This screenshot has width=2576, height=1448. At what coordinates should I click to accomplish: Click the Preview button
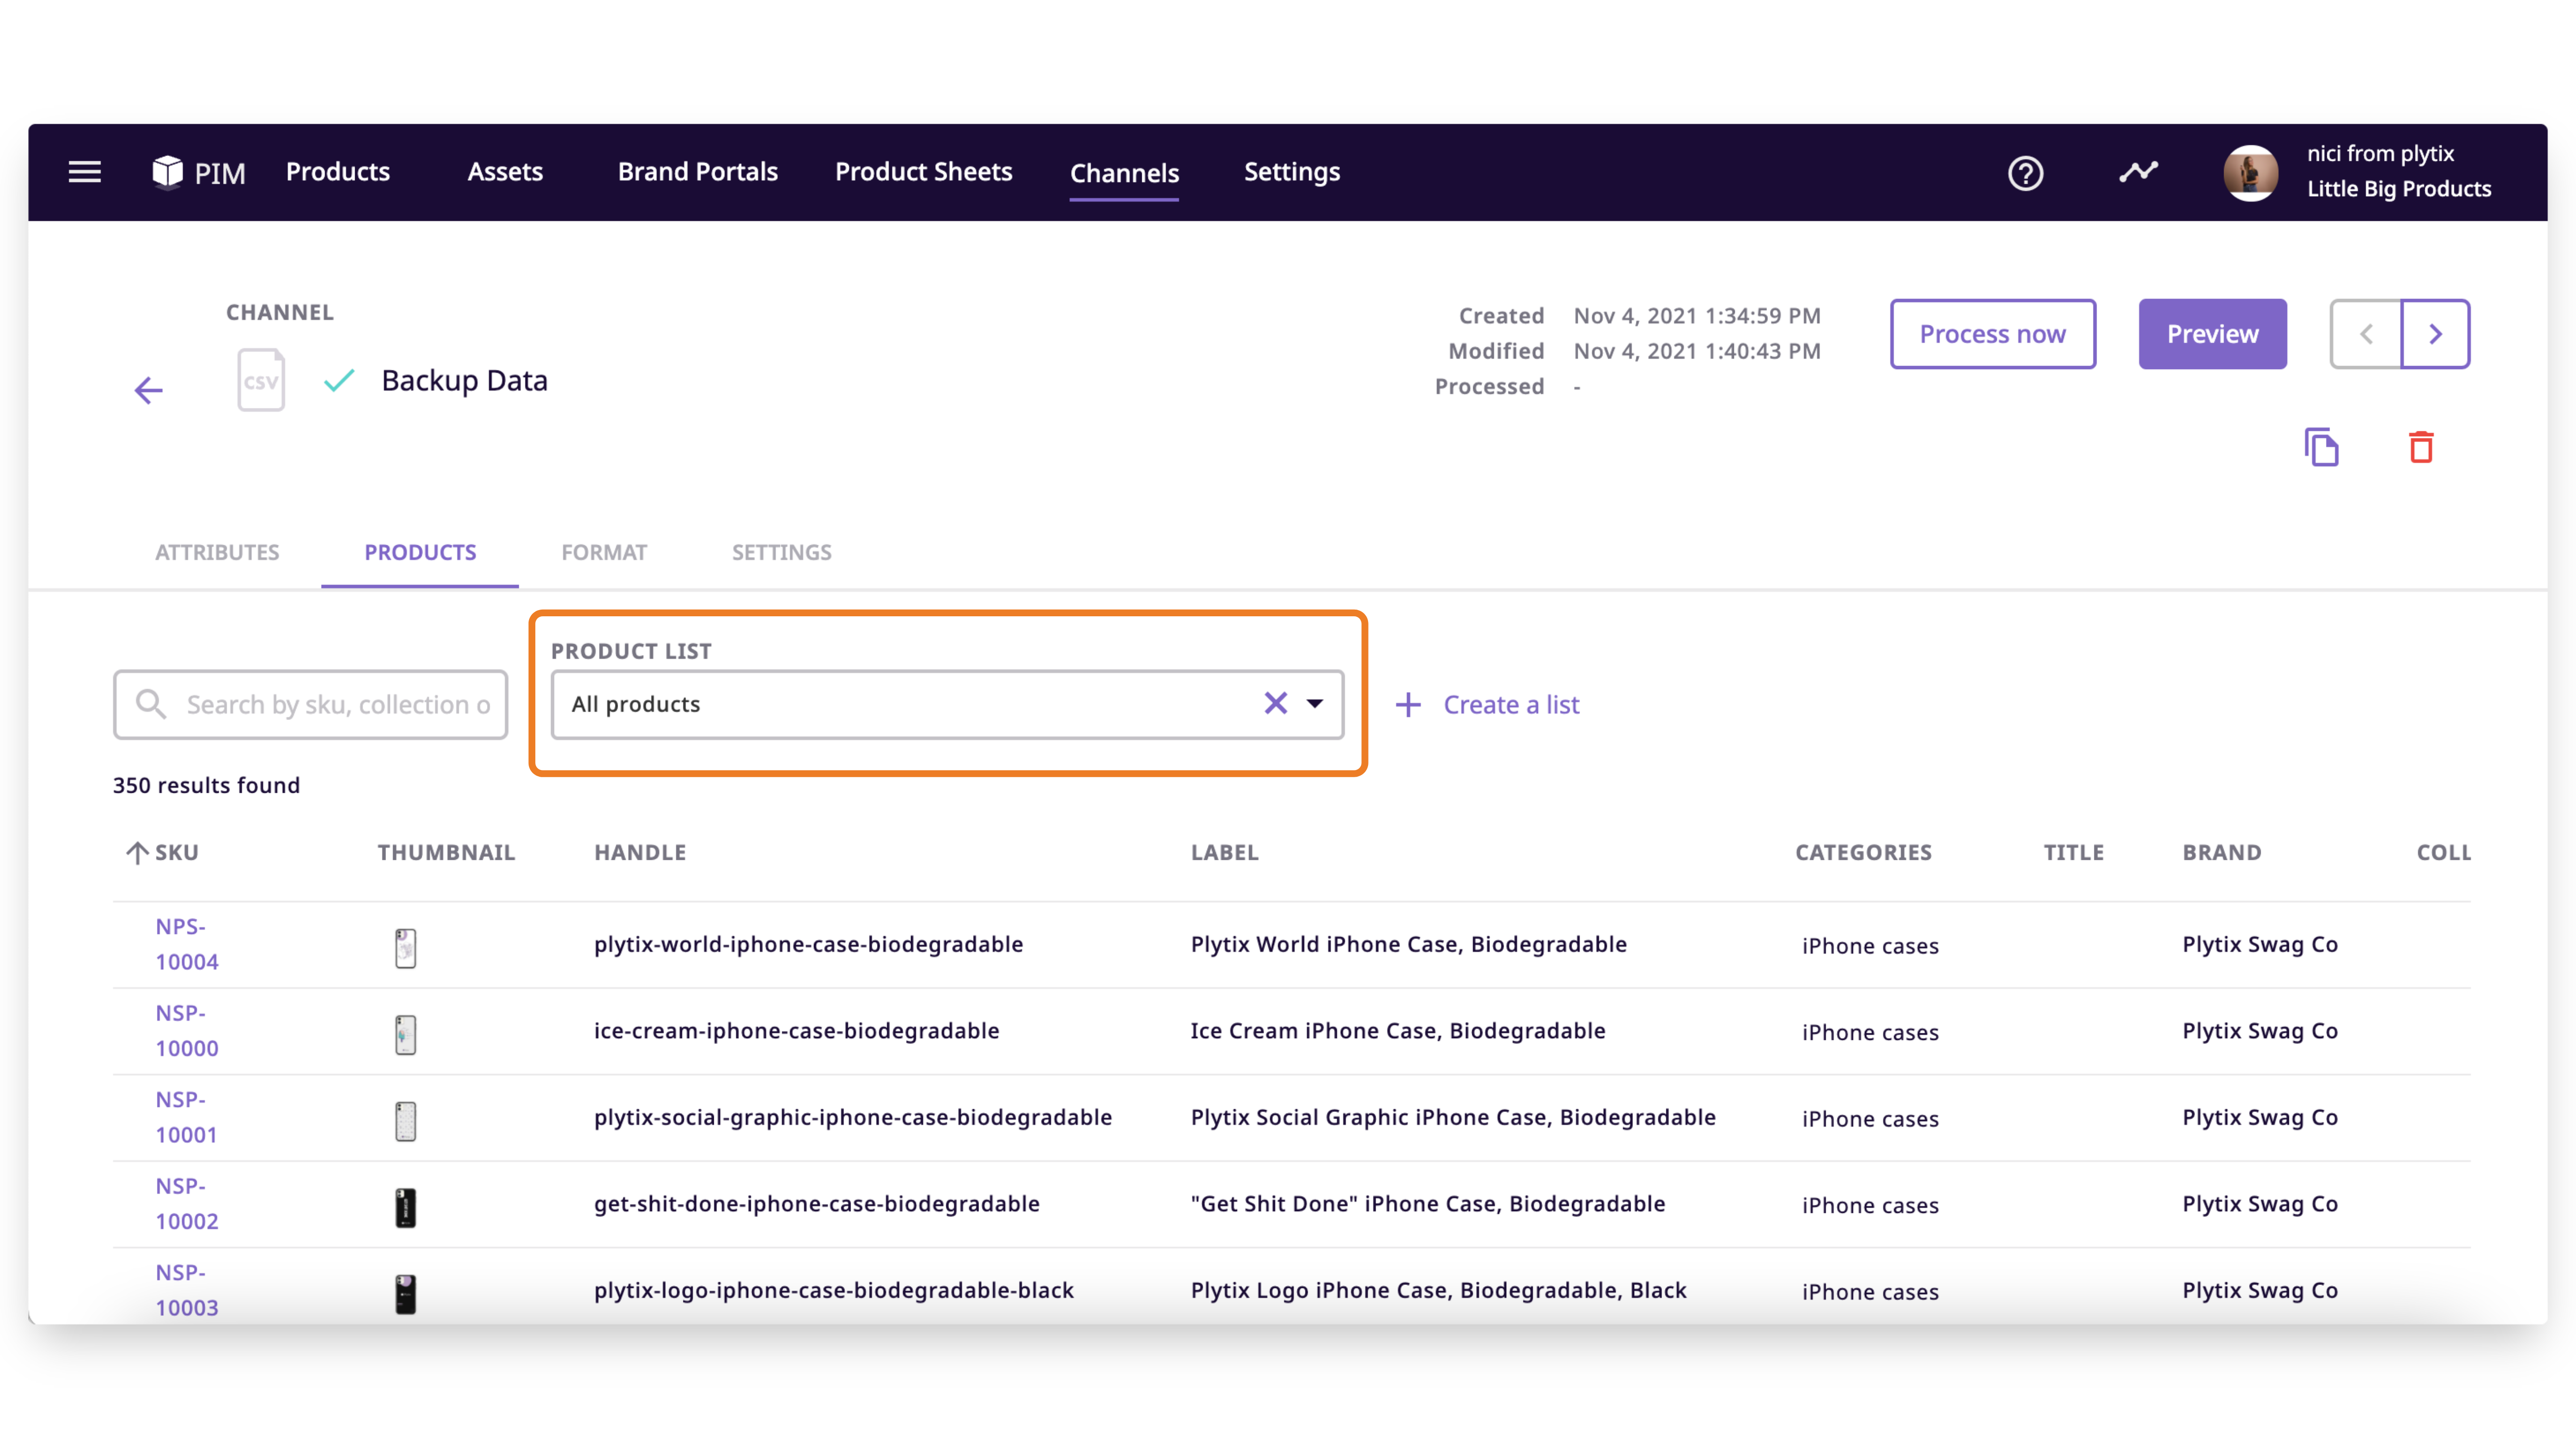(2212, 334)
